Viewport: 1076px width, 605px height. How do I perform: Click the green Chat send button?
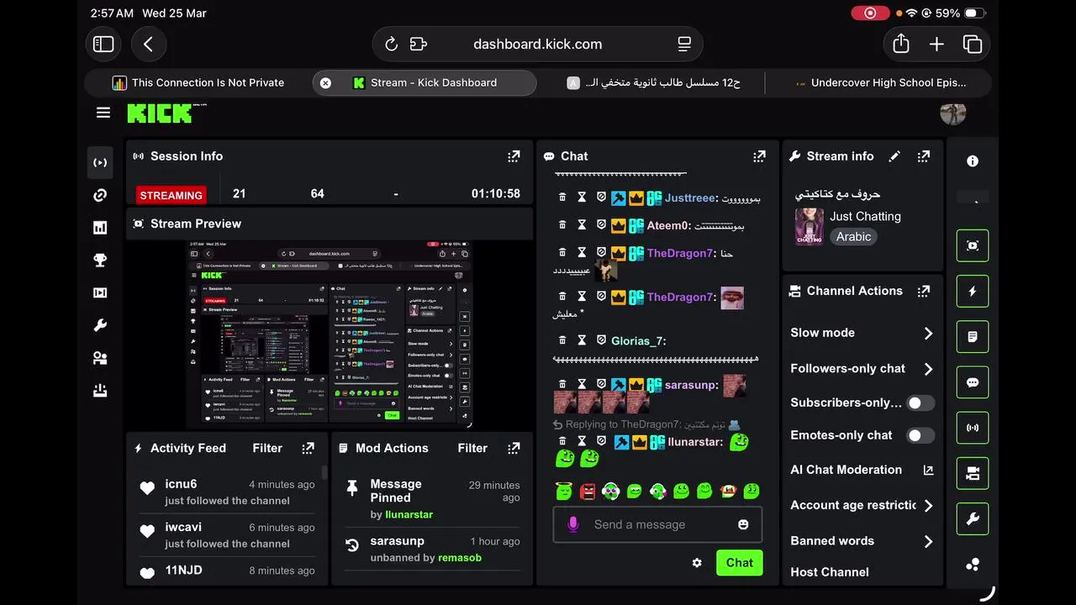pos(739,563)
